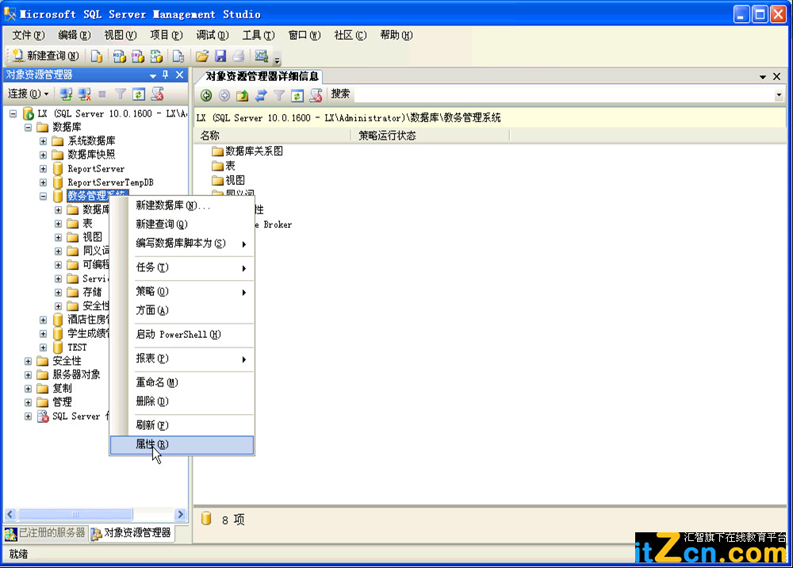Click the Connect Object Explorer icon
The image size is (793, 568).
66,94
